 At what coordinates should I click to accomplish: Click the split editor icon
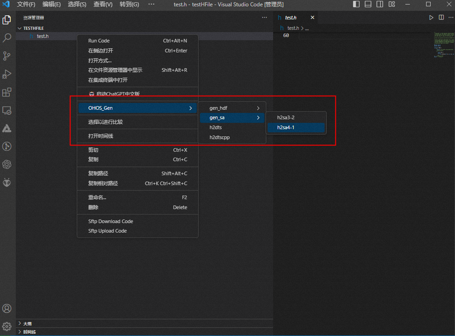coord(441,18)
